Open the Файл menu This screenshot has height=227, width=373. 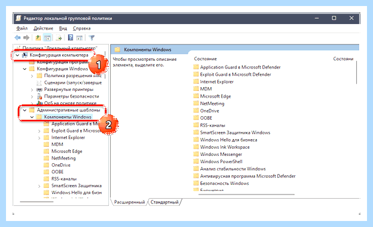[22, 28]
